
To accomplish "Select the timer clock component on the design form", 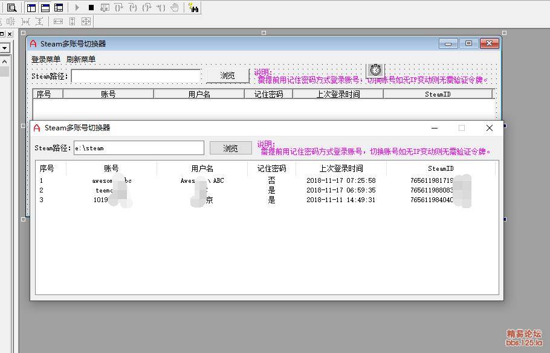I will pos(375,70).
